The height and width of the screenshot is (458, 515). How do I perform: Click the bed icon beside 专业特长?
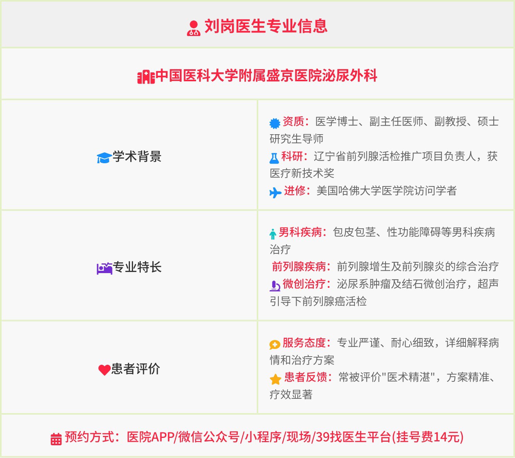[x=104, y=268]
